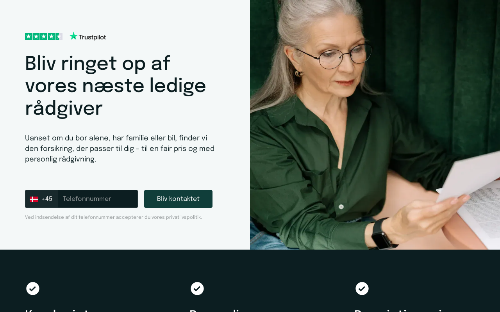The height and width of the screenshot is (312, 500).
Task: Click the green star in the Trustpilot logo
Action: (x=73, y=36)
